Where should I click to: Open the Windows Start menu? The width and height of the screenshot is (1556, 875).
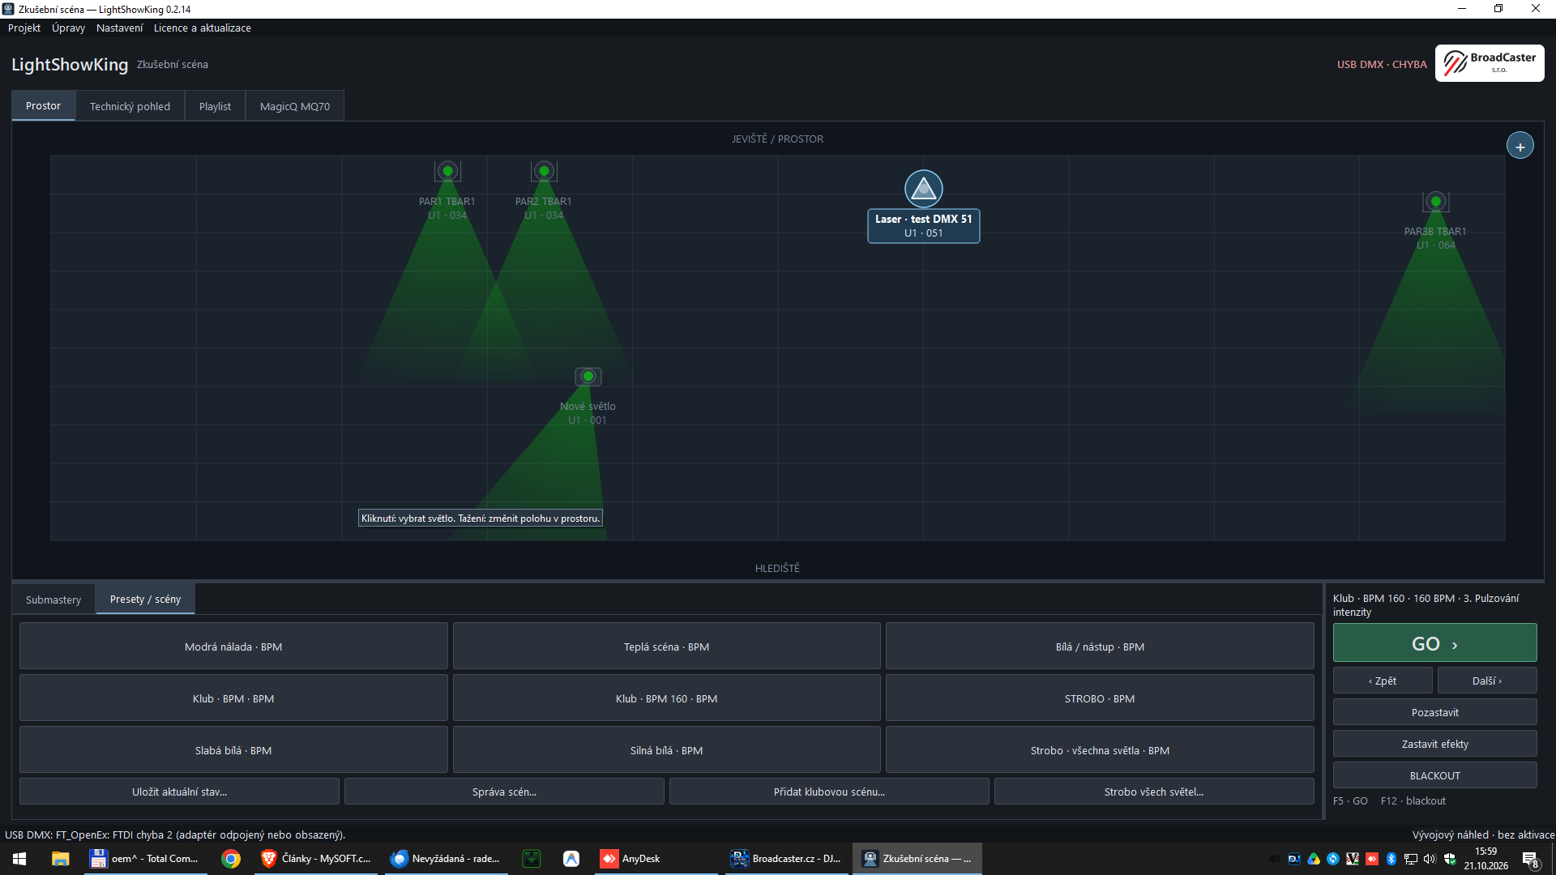19,859
